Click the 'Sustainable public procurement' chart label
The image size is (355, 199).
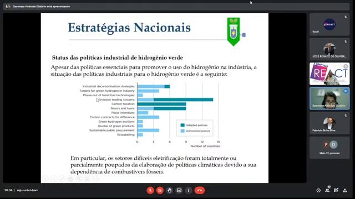pos(112,130)
